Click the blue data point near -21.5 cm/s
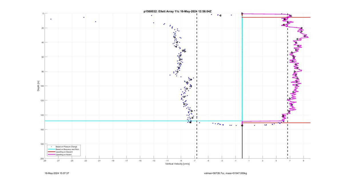 pyautogui.click(x=95, y=21)
